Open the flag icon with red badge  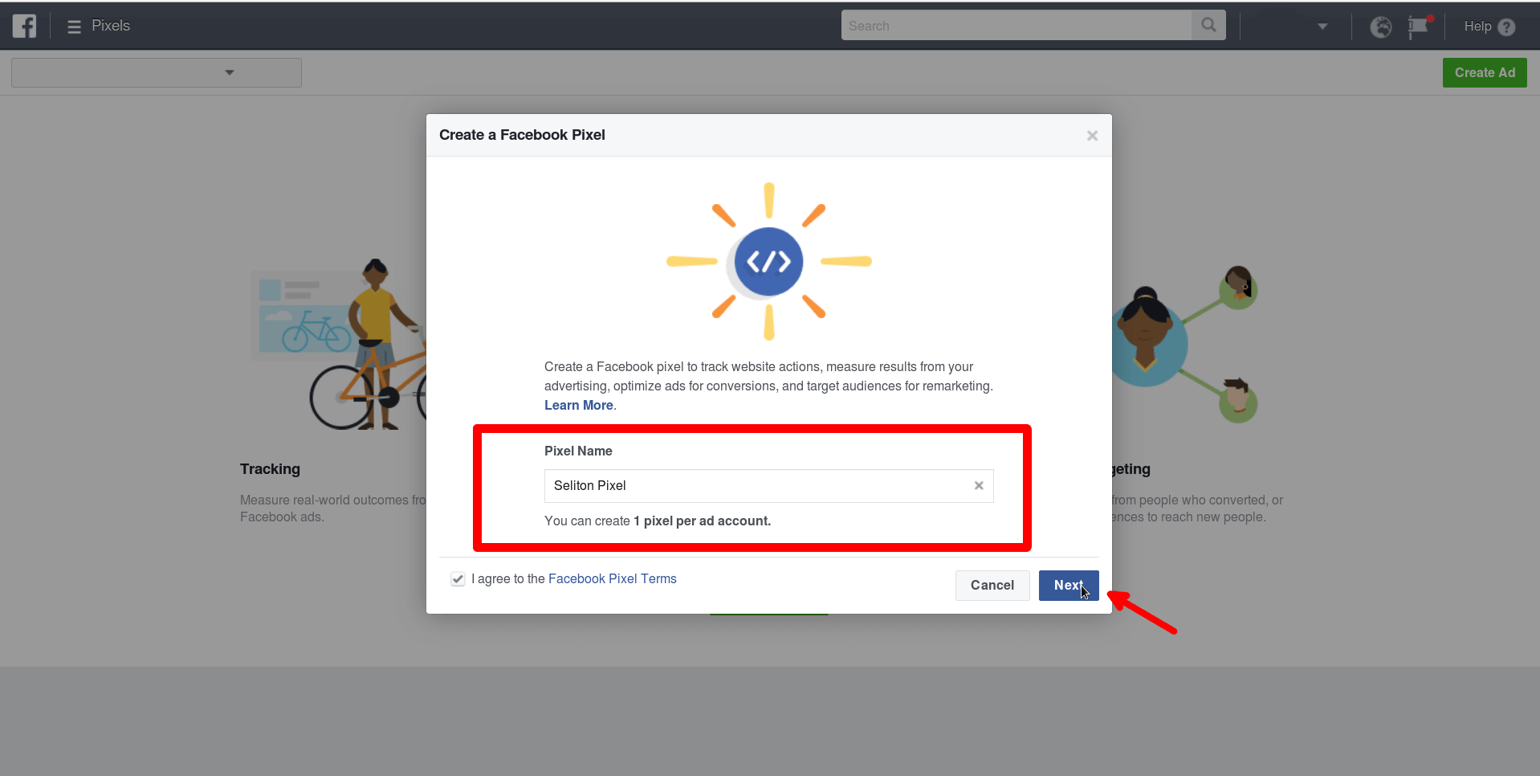(x=1419, y=27)
